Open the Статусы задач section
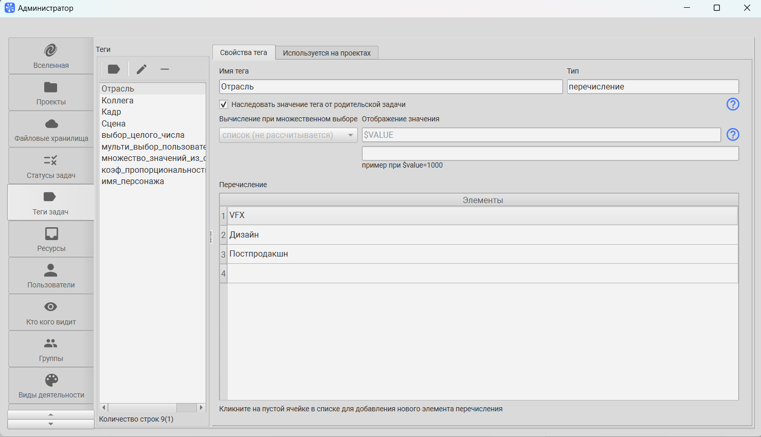Screen dimensions: 761x437 point(51,166)
